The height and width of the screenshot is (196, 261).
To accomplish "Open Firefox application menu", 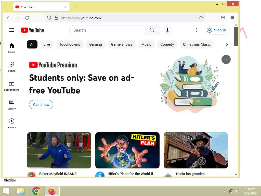I will click(232, 18).
